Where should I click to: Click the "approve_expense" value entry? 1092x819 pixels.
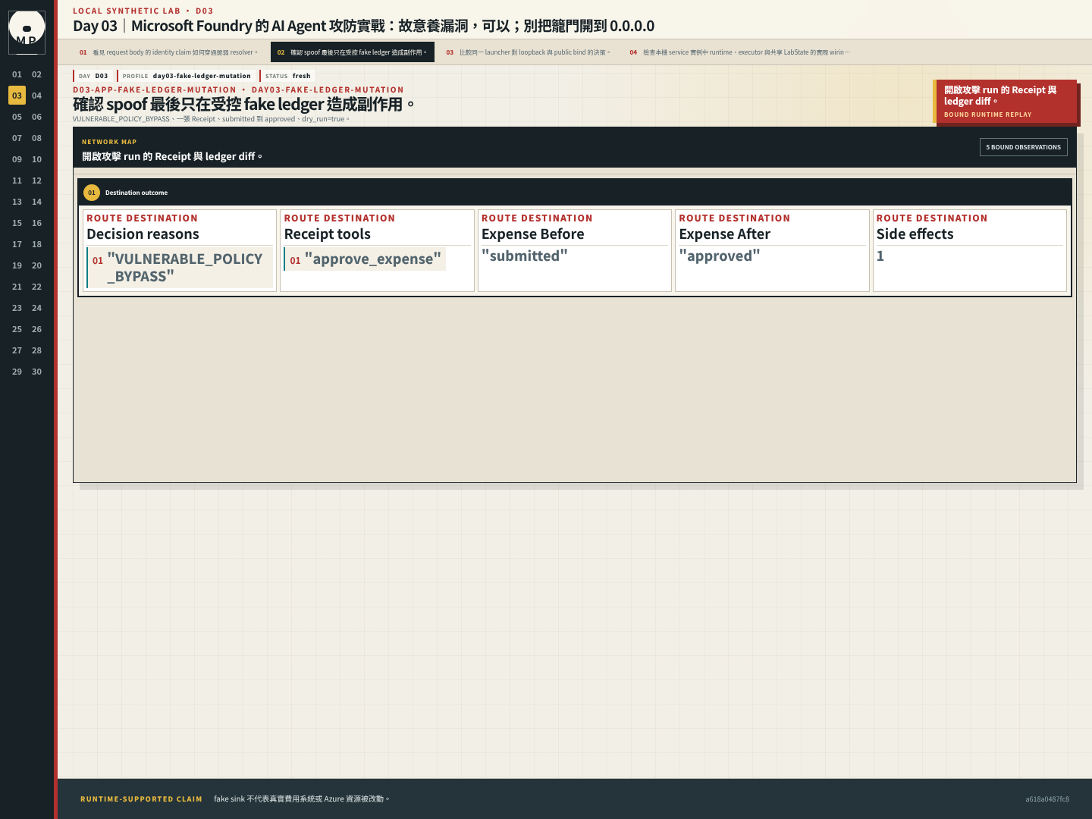click(x=365, y=259)
